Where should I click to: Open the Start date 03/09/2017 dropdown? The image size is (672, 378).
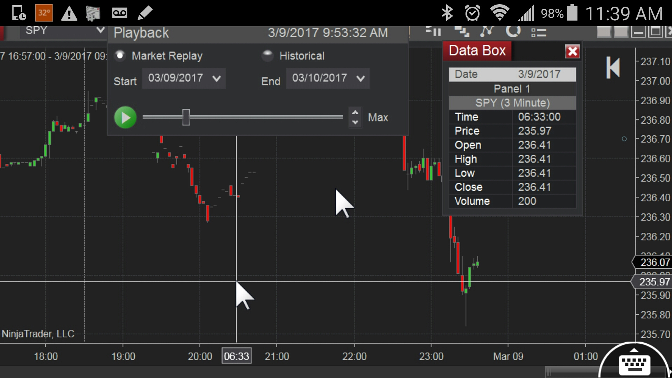pyautogui.click(x=184, y=78)
